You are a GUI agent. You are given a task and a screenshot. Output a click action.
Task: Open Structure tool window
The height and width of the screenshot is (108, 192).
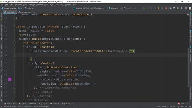1,67
